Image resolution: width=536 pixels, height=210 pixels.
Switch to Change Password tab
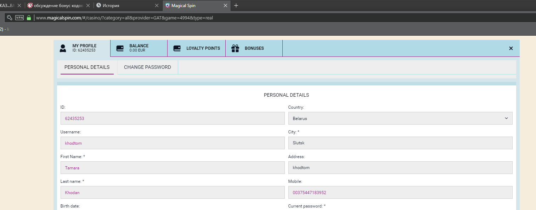147,67
